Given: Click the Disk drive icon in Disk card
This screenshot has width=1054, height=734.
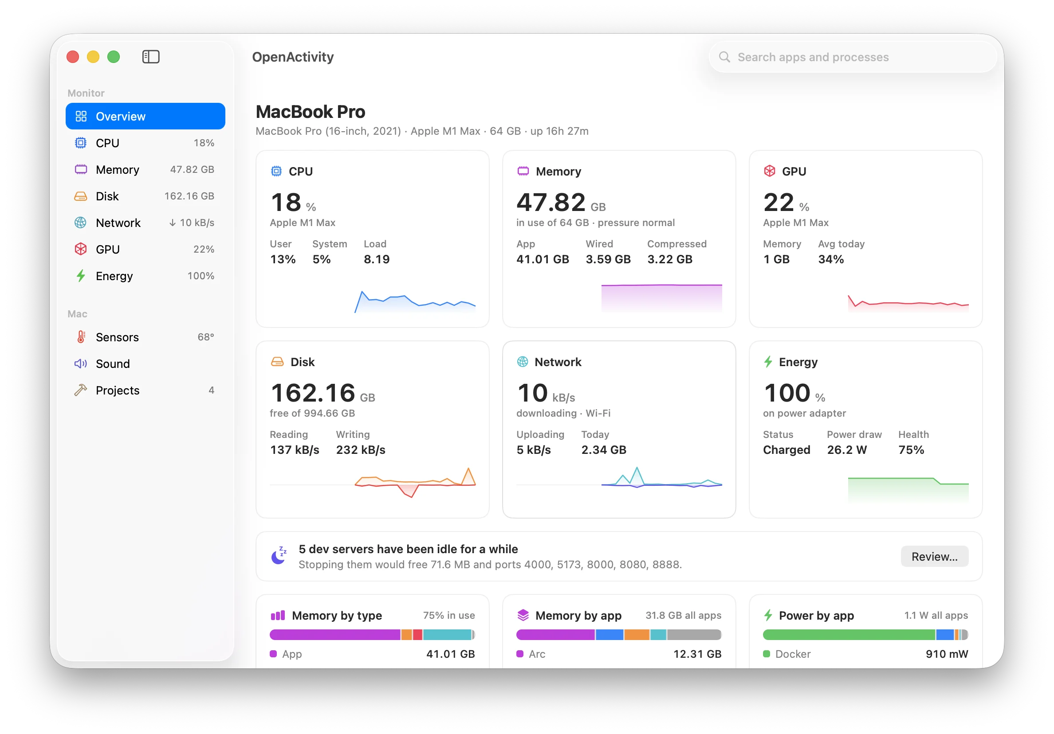Looking at the screenshot, I should tap(277, 362).
